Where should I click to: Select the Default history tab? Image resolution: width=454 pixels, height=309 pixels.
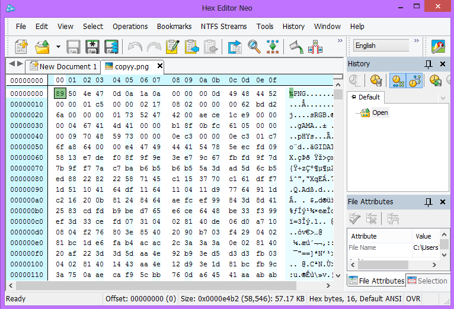point(366,97)
